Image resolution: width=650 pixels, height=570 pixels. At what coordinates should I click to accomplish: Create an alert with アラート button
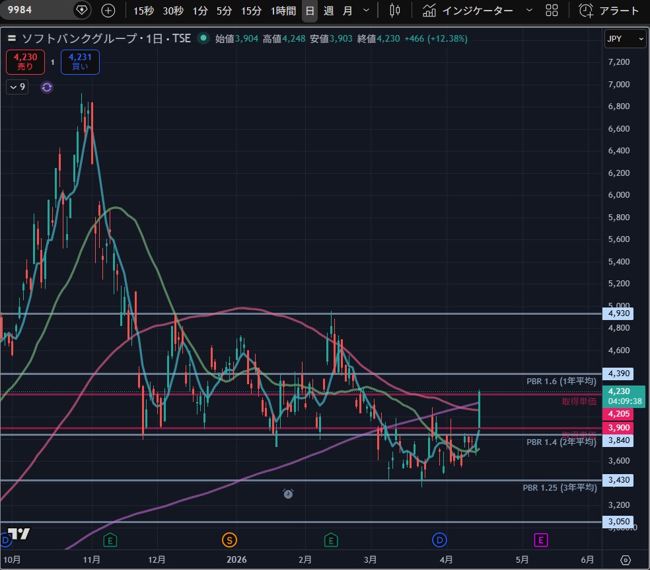(x=609, y=11)
